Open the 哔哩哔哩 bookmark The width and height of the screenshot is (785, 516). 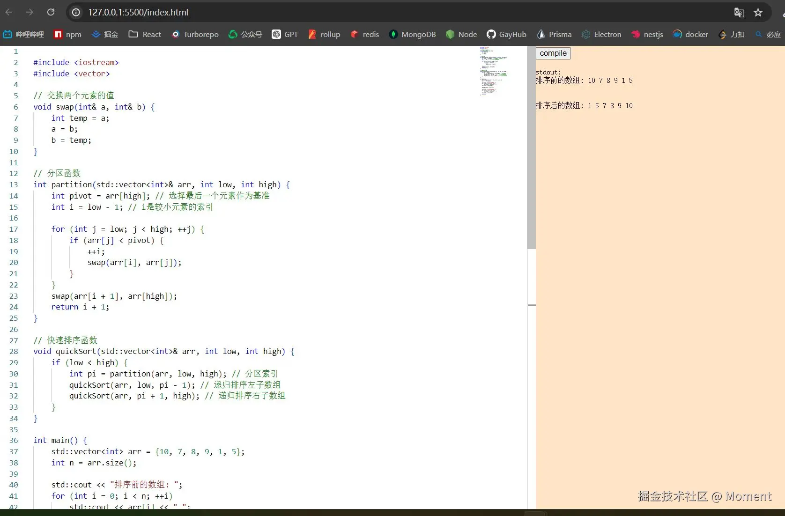coord(23,34)
